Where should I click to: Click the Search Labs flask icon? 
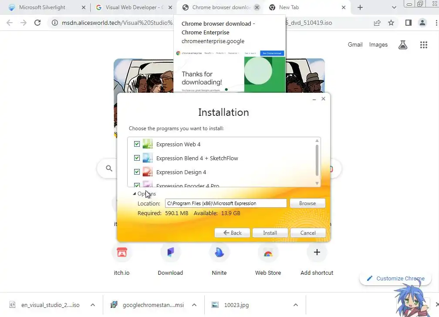click(403, 44)
